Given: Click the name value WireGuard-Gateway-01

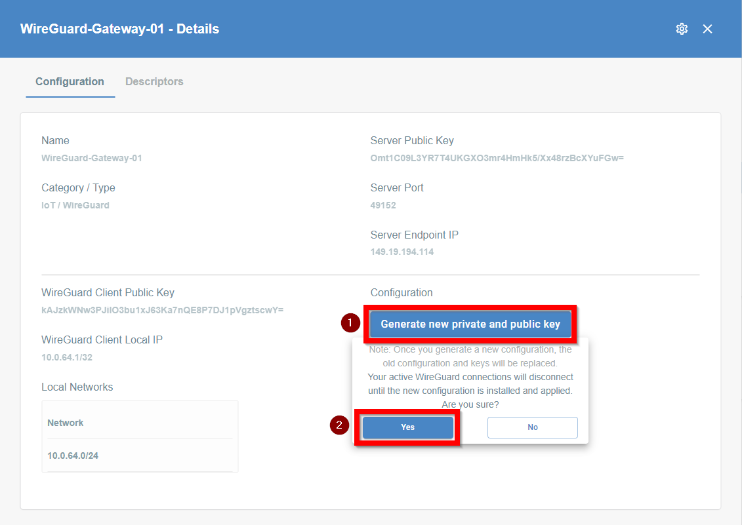Looking at the screenshot, I should [x=92, y=158].
